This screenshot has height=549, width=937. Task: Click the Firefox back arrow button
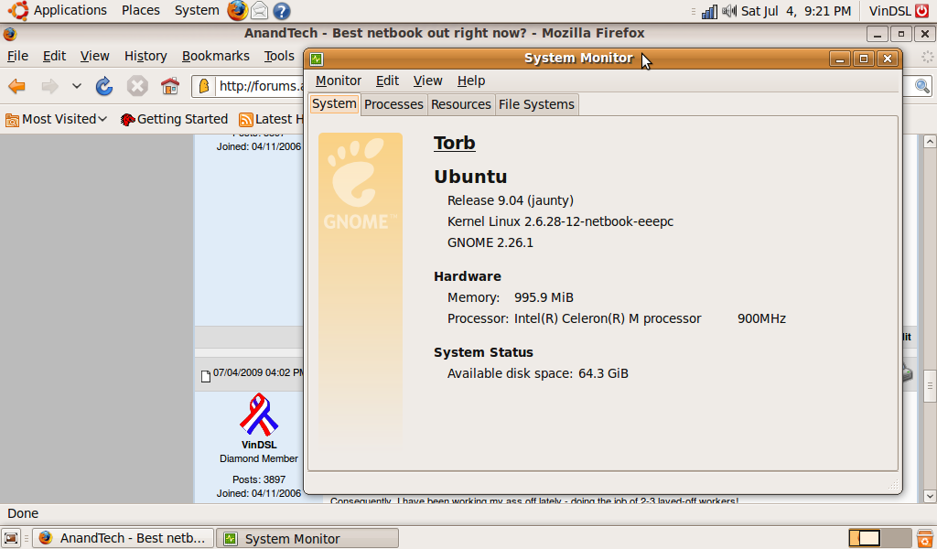pos(16,87)
